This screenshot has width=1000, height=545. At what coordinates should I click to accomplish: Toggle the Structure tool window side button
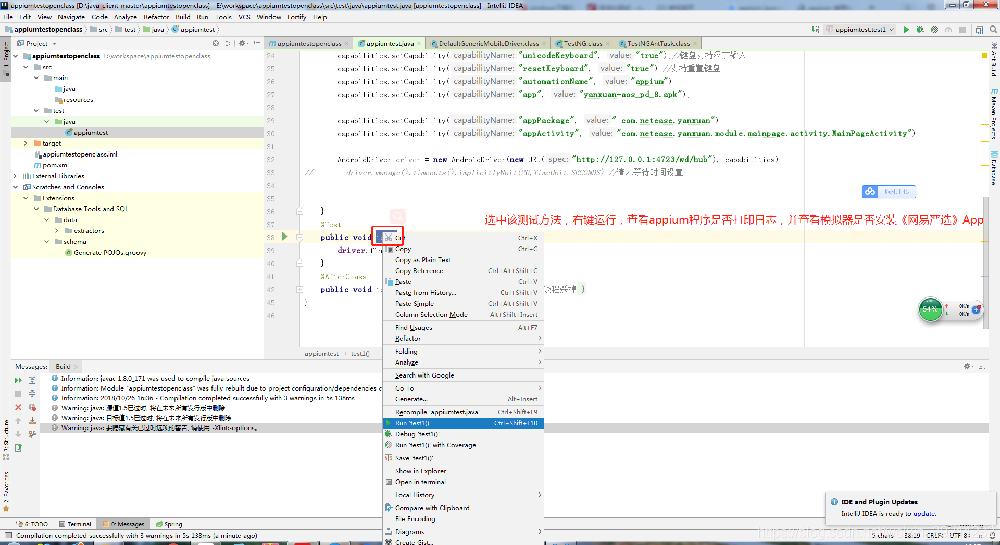click(x=6, y=439)
